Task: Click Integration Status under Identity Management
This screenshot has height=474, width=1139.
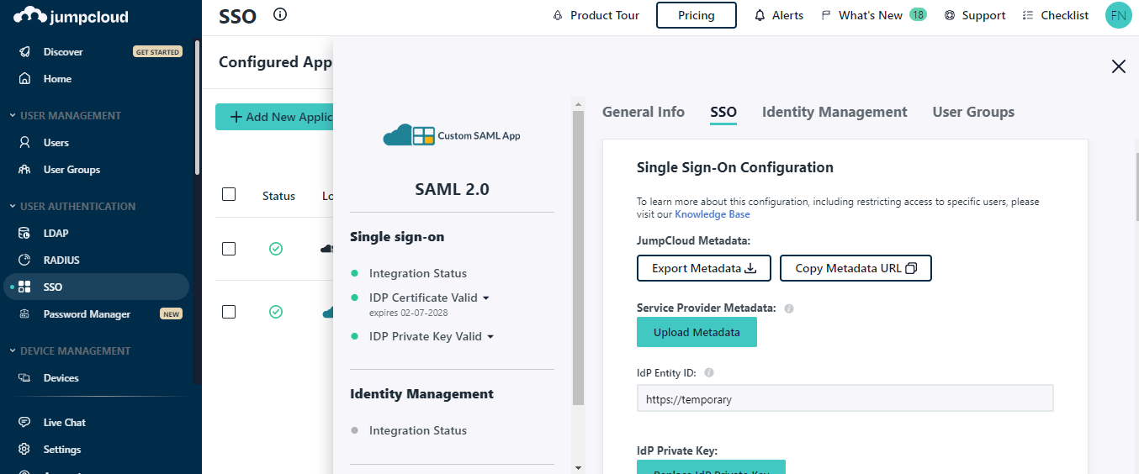Action: click(418, 430)
